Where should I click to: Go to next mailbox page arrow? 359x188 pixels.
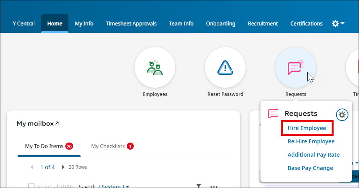coord(63,167)
